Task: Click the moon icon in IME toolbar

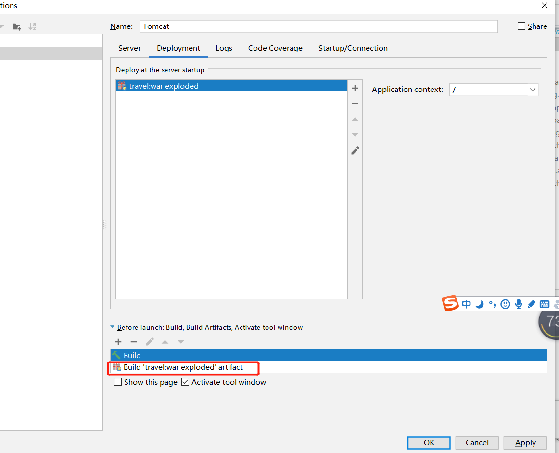Action: point(480,304)
